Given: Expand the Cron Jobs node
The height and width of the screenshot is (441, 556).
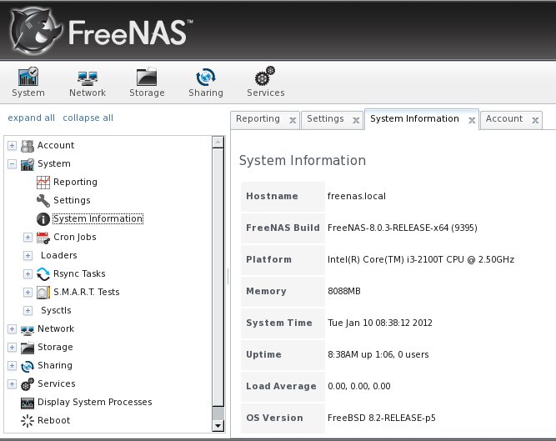Looking at the screenshot, I should [28, 238].
